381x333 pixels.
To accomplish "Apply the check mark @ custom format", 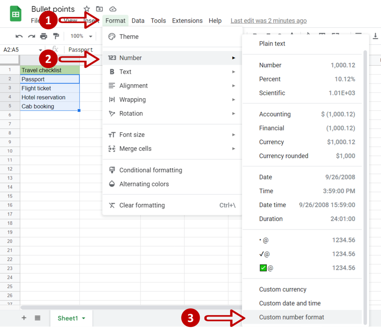I will pyautogui.click(x=302, y=254).
